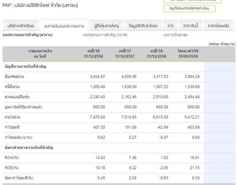Viewport: 237px width, 185px height.
Task: Click the อัตรากำไรสุทธิ(%) row label
Action: pos(19,178)
